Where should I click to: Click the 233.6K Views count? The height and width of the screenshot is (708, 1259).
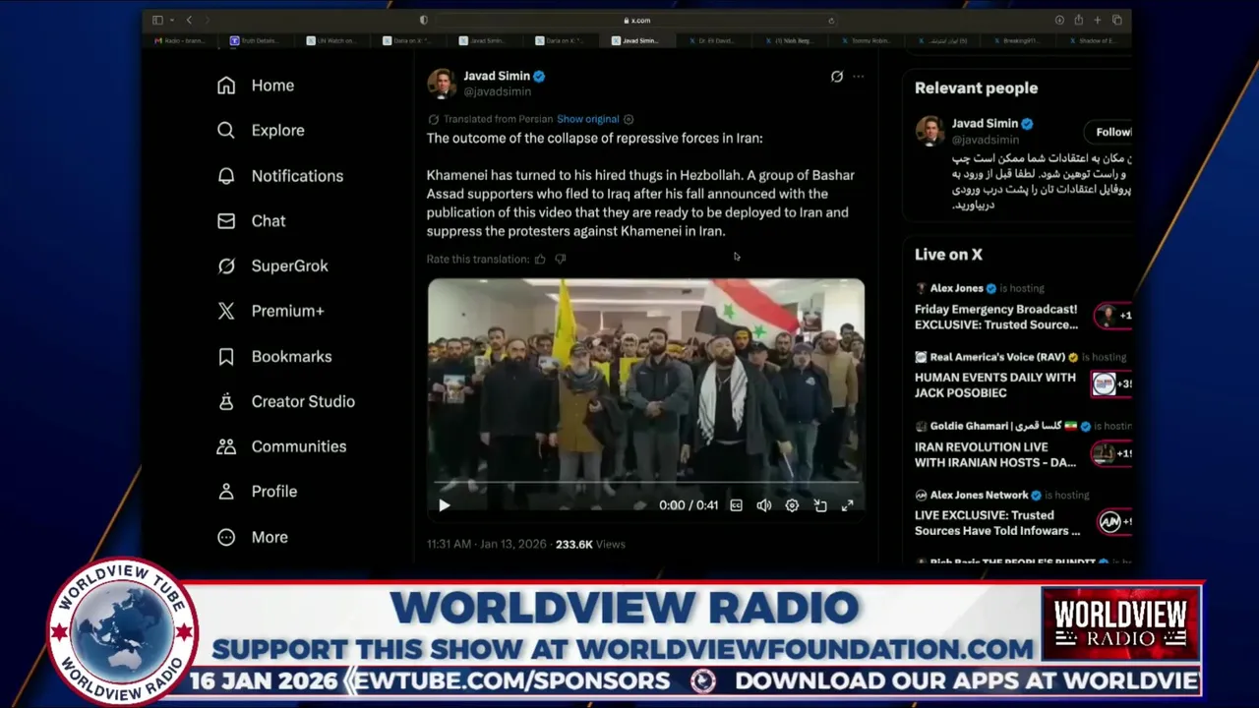(x=590, y=544)
